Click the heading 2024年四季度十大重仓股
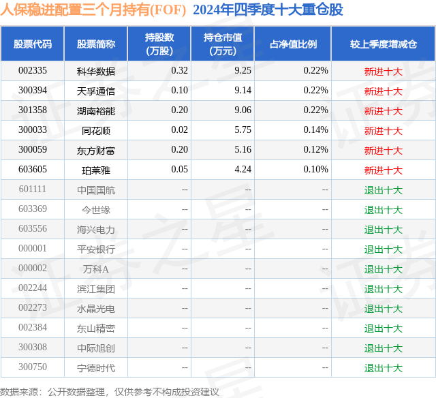Image resolution: width=436 pixels, height=398 pixels. coord(268,10)
